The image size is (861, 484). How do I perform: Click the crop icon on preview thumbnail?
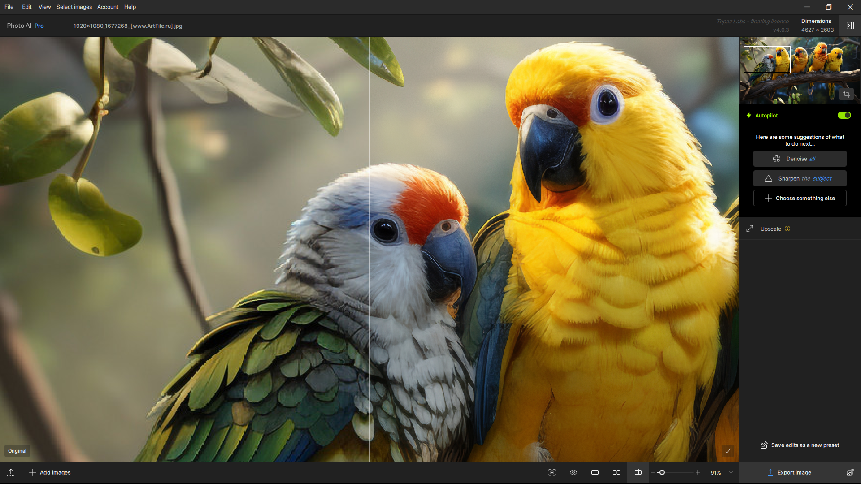pos(847,94)
